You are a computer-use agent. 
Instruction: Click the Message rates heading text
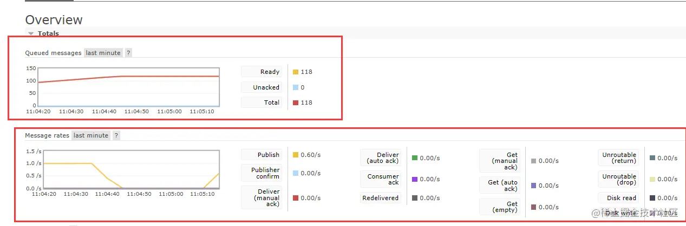pyautogui.click(x=47, y=135)
